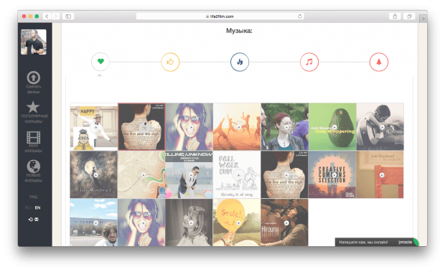Play the HAPPY album track

click(96, 127)
